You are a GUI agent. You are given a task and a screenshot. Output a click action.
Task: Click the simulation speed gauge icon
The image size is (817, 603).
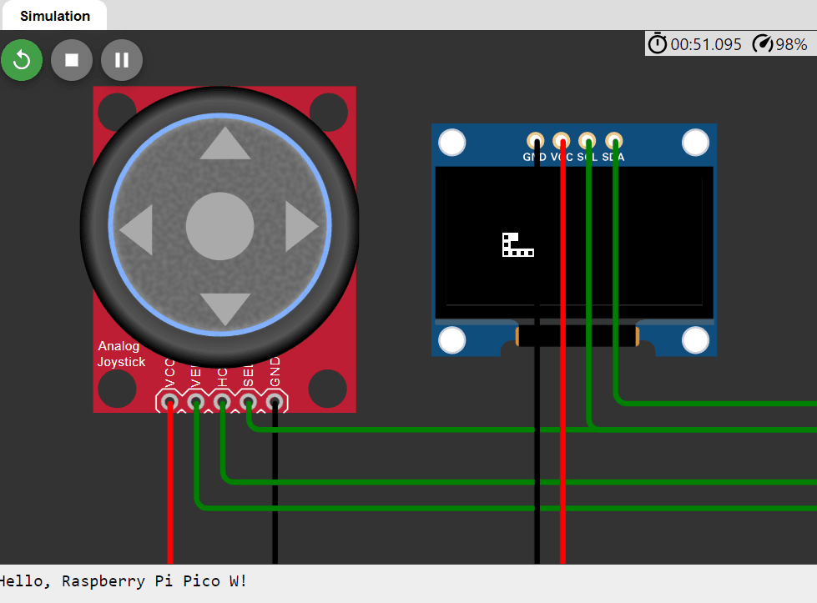tap(762, 44)
